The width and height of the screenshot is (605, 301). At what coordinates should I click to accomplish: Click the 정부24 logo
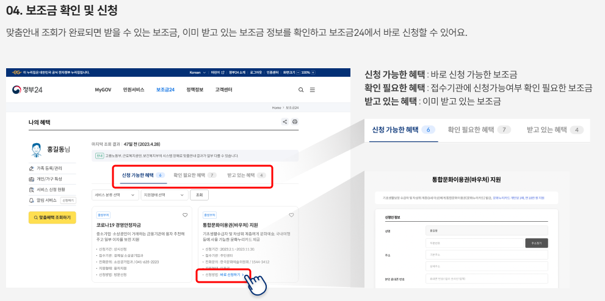pyautogui.click(x=27, y=90)
